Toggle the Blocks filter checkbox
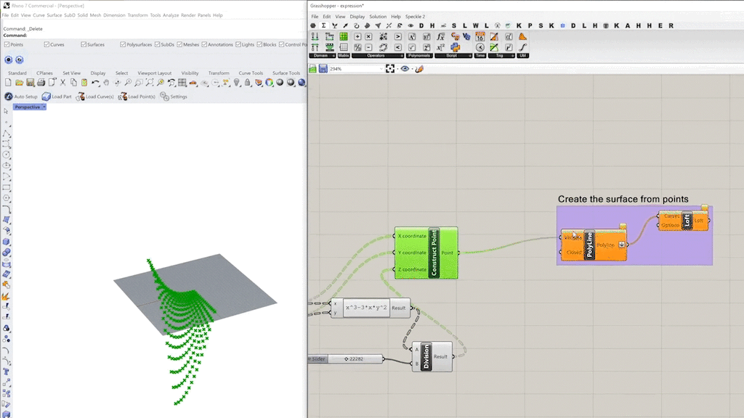This screenshot has width=744, height=418. pos(259,44)
